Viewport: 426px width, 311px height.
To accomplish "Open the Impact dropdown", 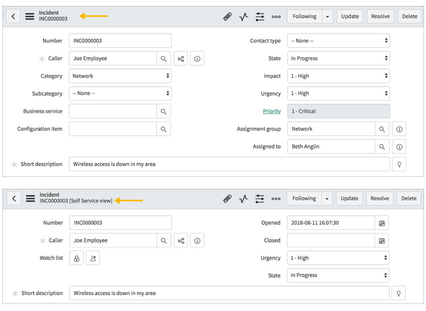I will [339, 76].
